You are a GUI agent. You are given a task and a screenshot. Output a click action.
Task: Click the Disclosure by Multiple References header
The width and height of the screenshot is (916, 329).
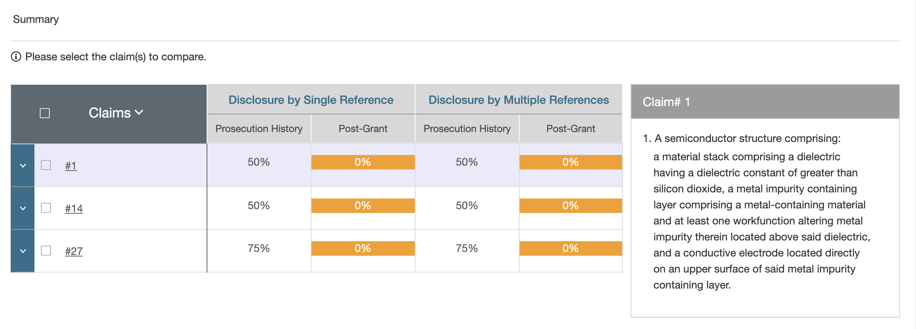coord(518,100)
